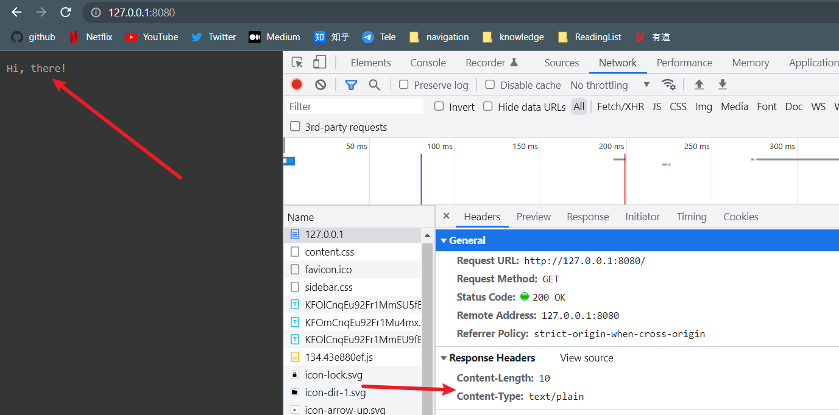This screenshot has width=839, height=415.
Task: Filter requests by Img
Action: coord(704,106)
